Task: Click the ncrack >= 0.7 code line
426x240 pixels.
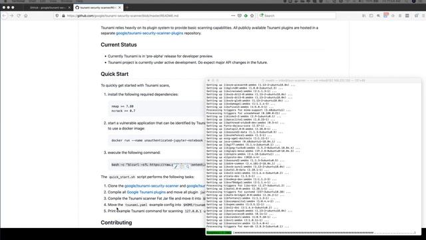Action: point(123,111)
